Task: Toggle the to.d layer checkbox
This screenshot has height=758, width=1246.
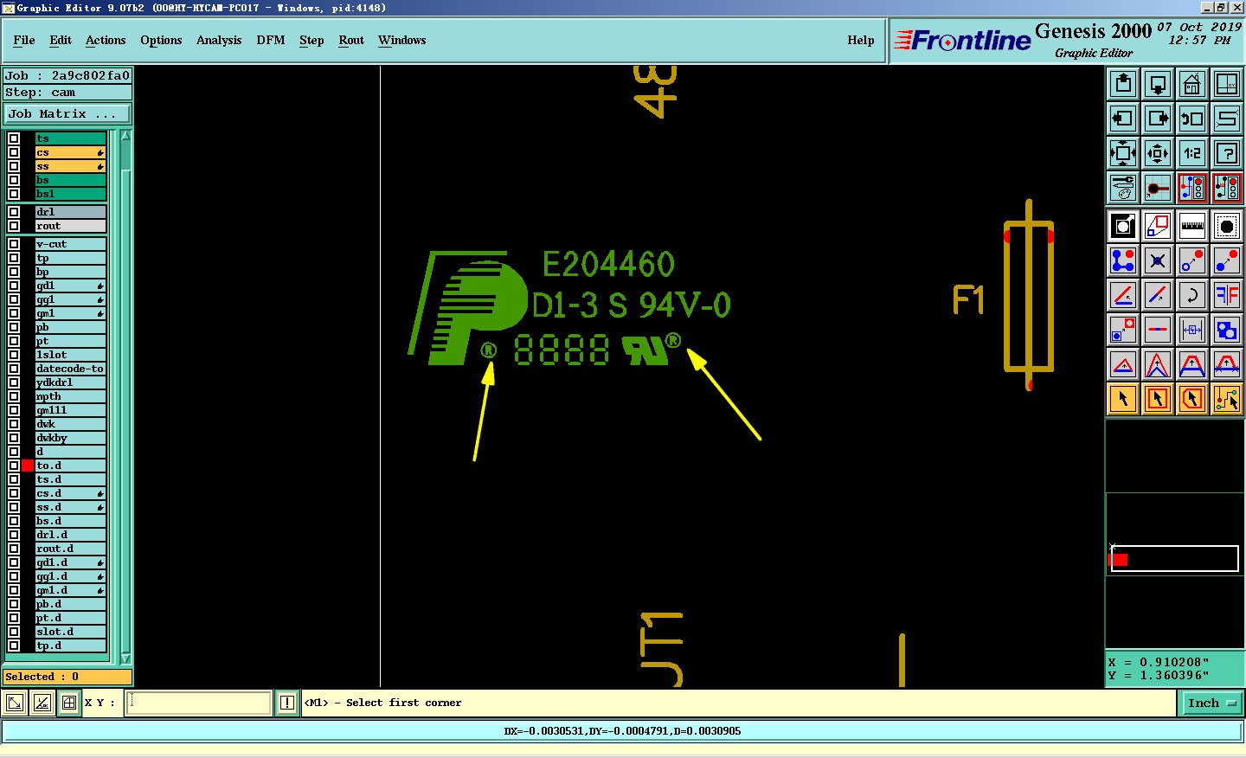Action: click(14, 466)
